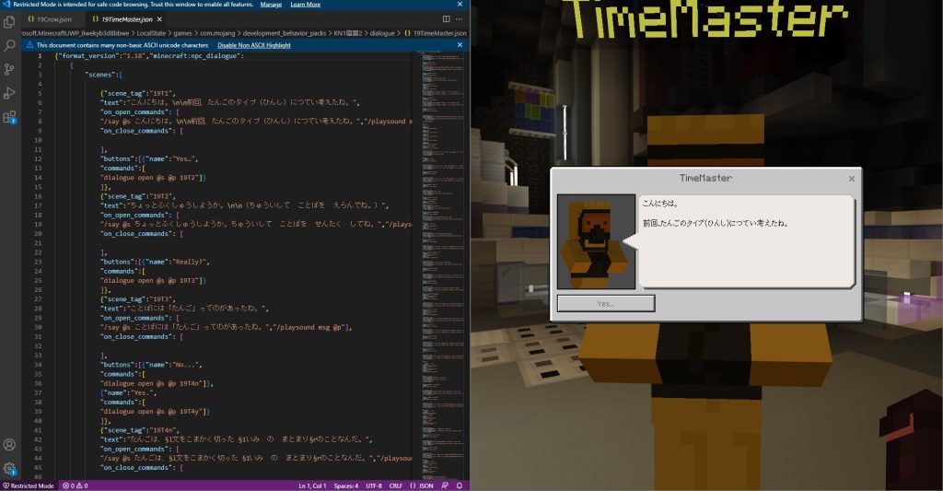This screenshot has width=943, height=491.
Task: Click the "name":"No..." button line
Action: point(151,365)
